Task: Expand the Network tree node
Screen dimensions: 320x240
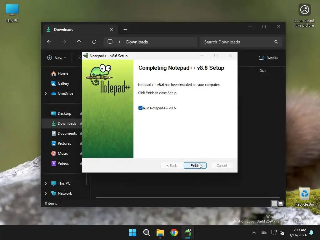Action: click(46, 193)
